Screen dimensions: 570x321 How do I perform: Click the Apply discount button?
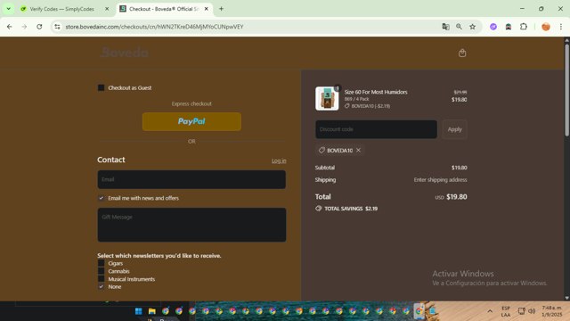pyautogui.click(x=454, y=129)
